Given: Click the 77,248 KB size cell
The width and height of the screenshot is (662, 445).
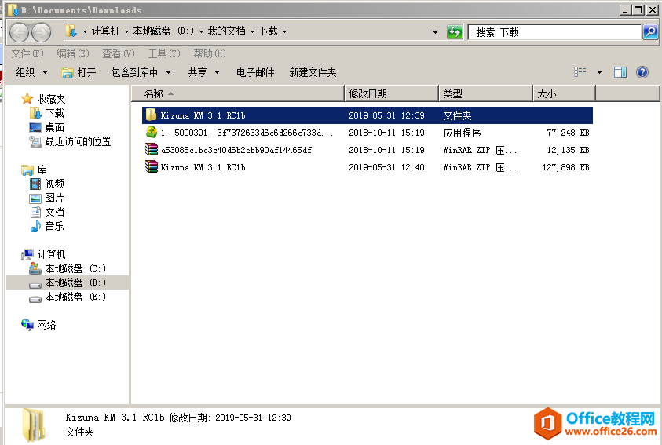Looking at the screenshot, I should click(x=568, y=133).
